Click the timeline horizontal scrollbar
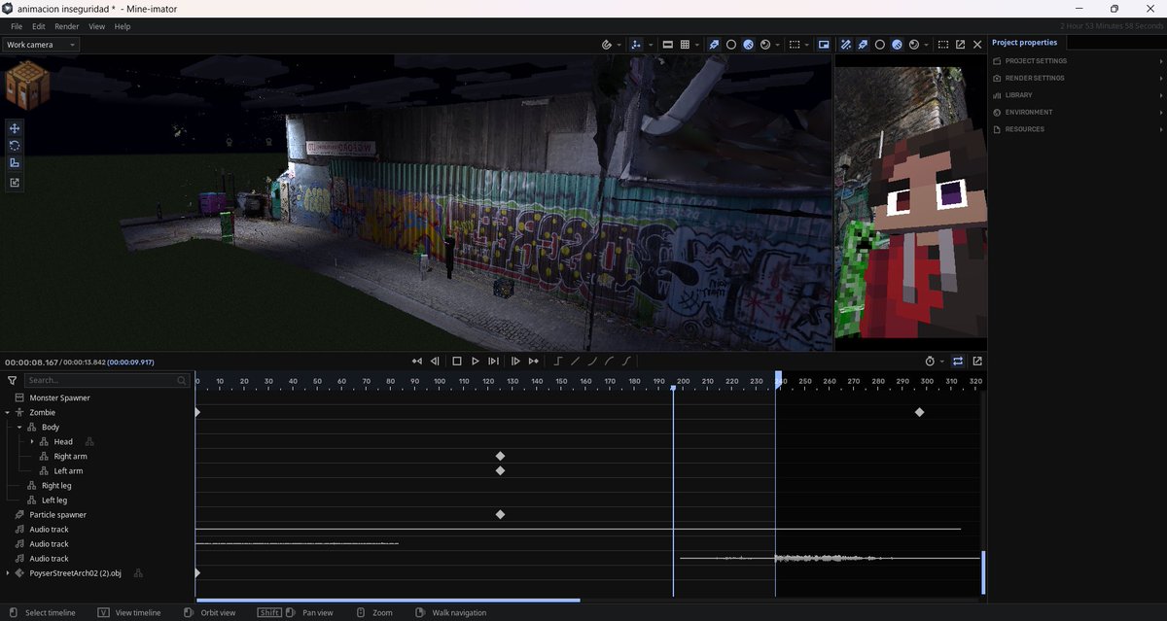This screenshot has height=621, width=1167. pyautogui.click(x=388, y=600)
